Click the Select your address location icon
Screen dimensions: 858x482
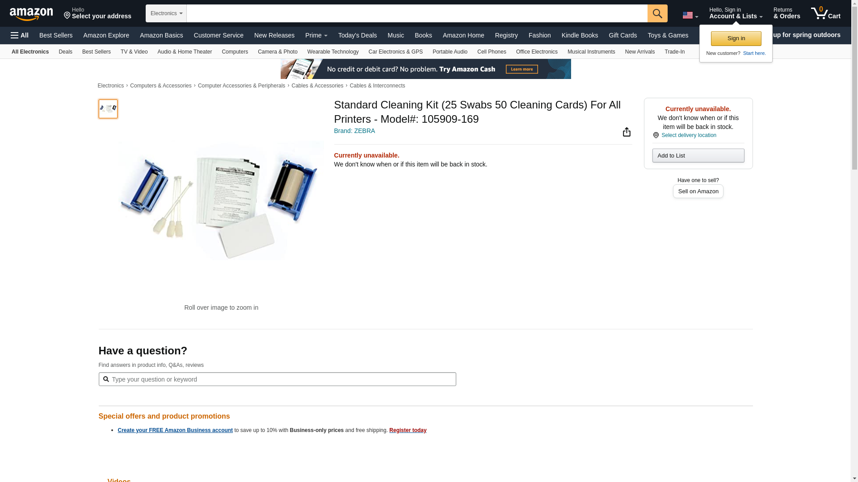coord(67,16)
